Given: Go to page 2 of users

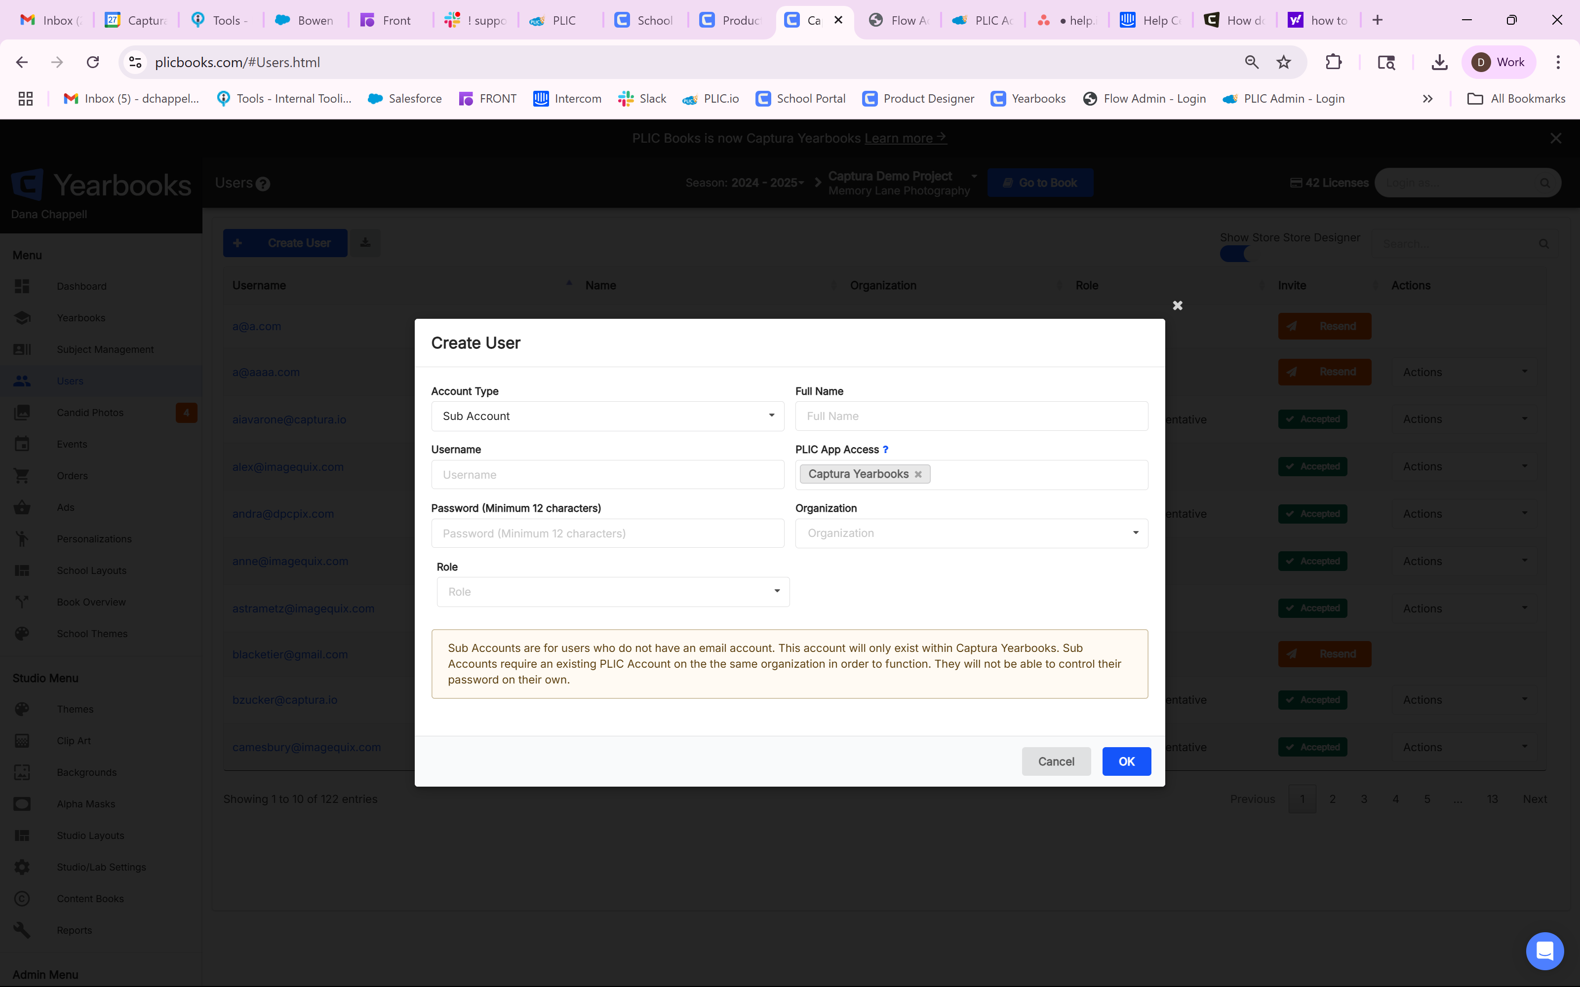Looking at the screenshot, I should click(1333, 799).
